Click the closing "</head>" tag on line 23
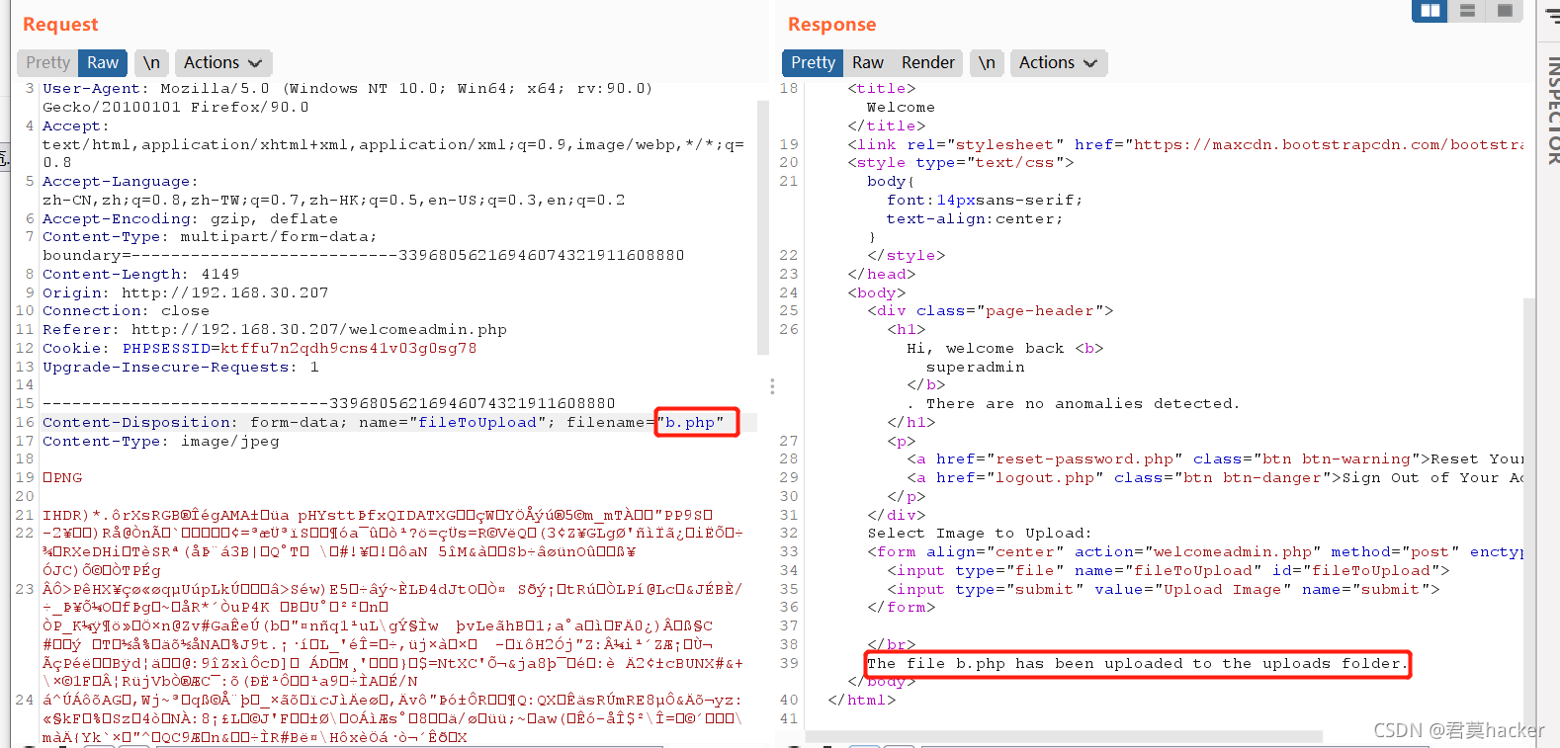Image resolution: width=1560 pixels, height=748 pixels. click(x=881, y=275)
